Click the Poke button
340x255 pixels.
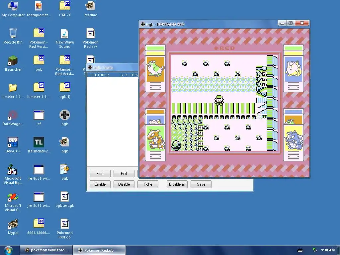point(148,184)
